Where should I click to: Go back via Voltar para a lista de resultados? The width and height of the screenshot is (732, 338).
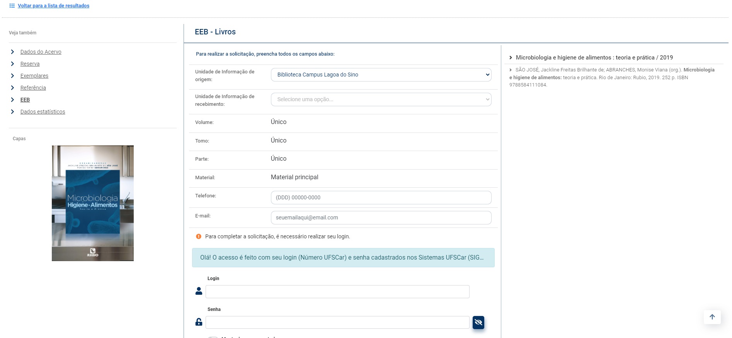tap(53, 6)
